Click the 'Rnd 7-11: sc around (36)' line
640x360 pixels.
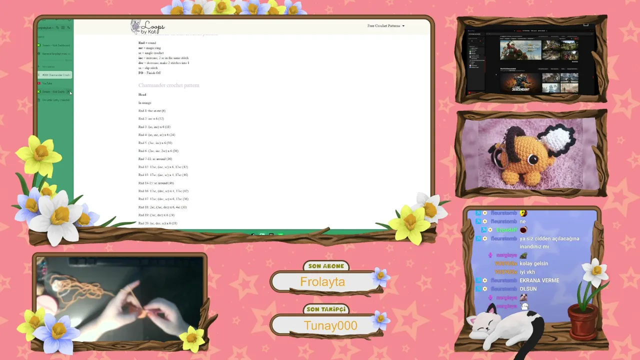[155, 159]
